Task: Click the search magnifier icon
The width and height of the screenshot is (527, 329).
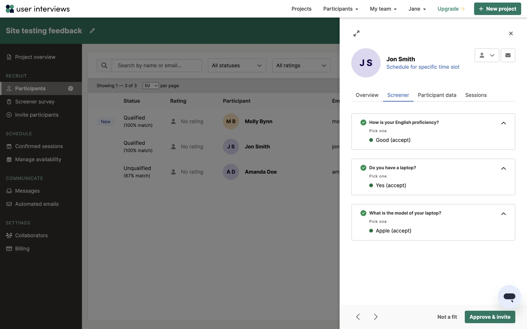Action: click(x=104, y=66)
